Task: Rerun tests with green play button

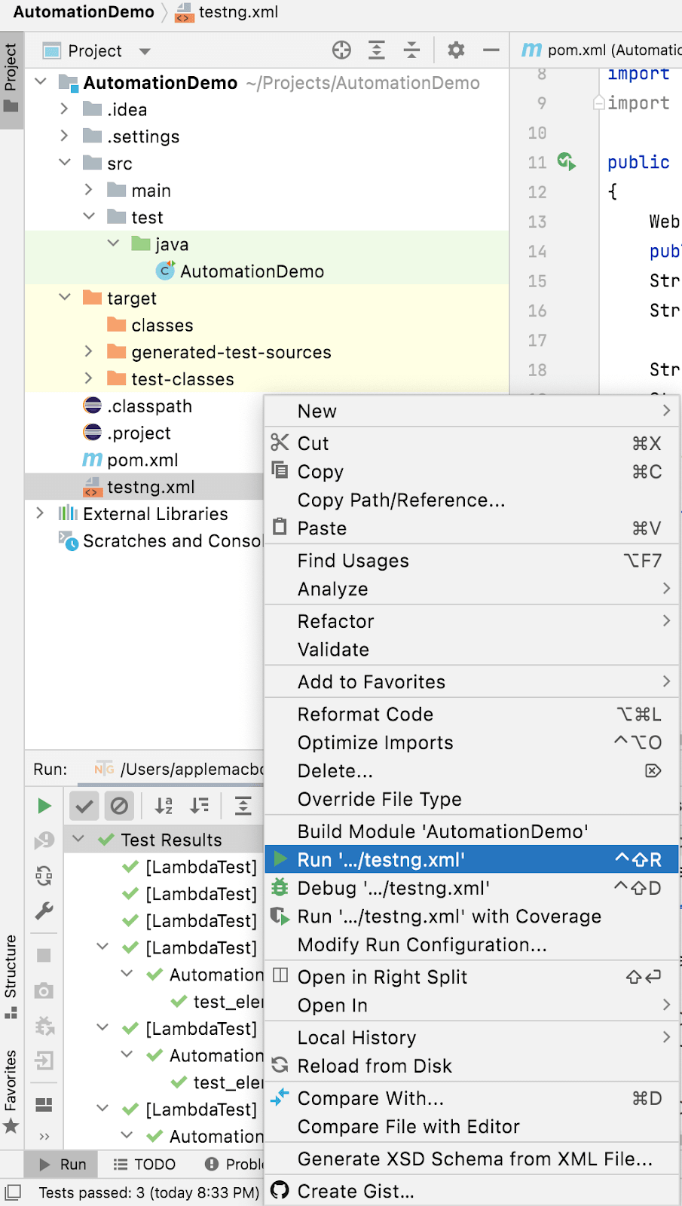Action: pos(44,806)
